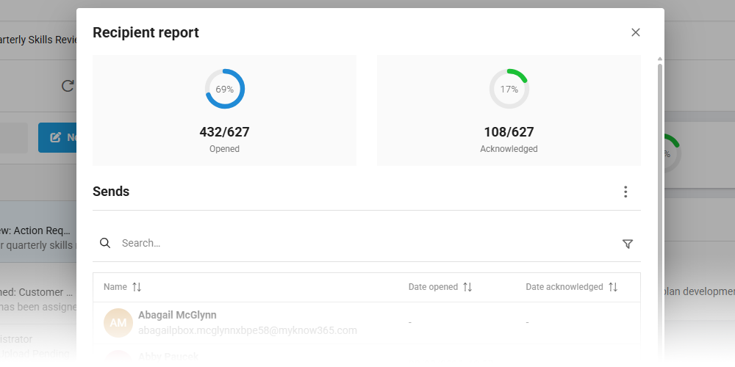Click the Opened label

pyautogui.click(x=224, y=149)
